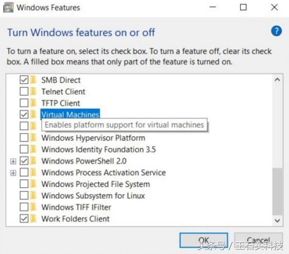Expand the Windows Process Activation Service node
Image resolution: width=289 pixels, height=254 pixels.
[x=13, y=173]
